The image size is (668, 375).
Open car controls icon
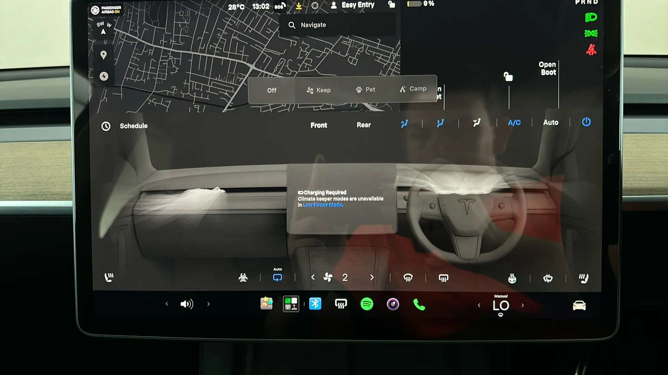(x=579, y=306)
